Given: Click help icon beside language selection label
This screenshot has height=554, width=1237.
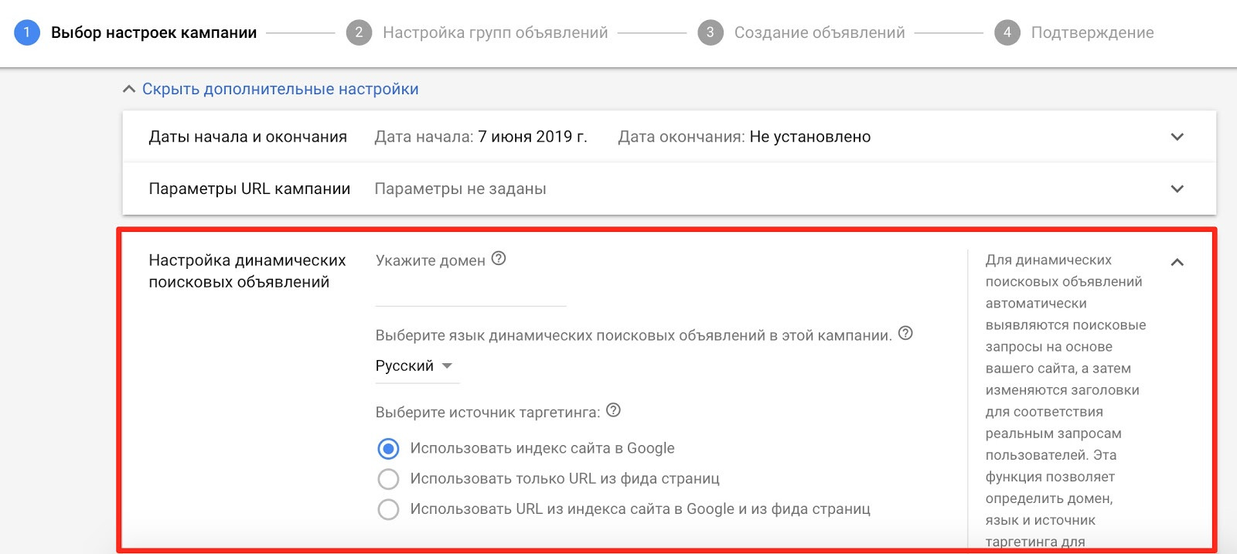Looking at the screenshot, I should [905, 334].
